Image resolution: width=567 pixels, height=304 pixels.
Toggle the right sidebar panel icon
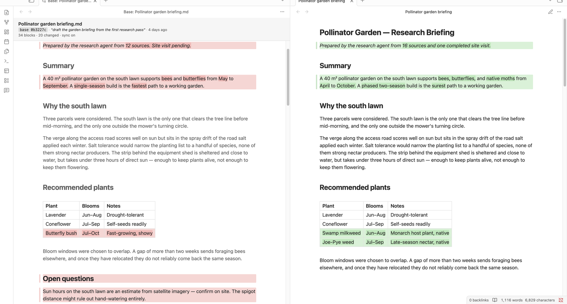pyautogui.click(x=560, y=1)
